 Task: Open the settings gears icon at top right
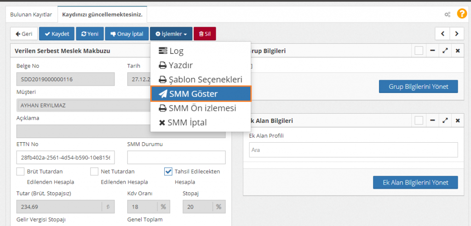pyautogui.click(x=447, y=14)
